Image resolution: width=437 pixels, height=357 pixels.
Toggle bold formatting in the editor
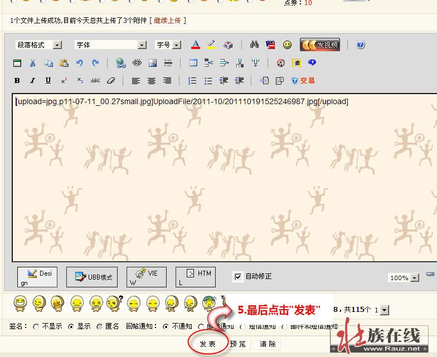[x=17, y=81]
